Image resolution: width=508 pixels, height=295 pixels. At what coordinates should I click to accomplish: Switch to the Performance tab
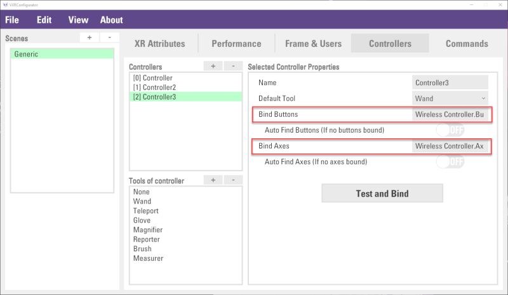[236, 43]
